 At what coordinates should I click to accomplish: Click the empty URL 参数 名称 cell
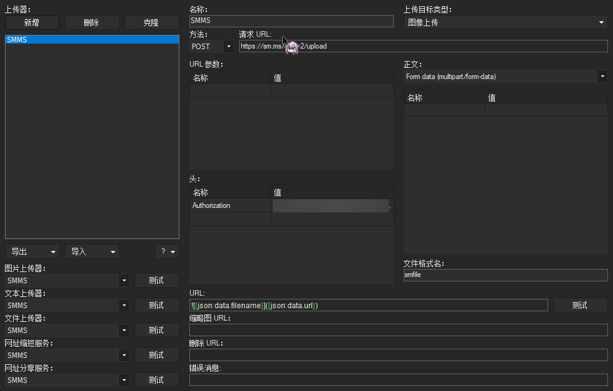(230, 91)
